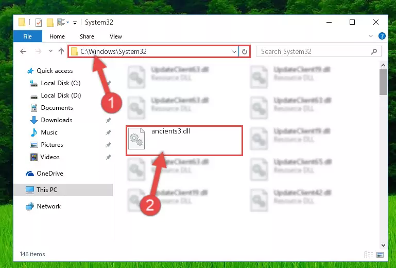The height and width of the screenshot is (268, 396).
Task: Click the pin icon beside Videos
Action: point(108,157)
